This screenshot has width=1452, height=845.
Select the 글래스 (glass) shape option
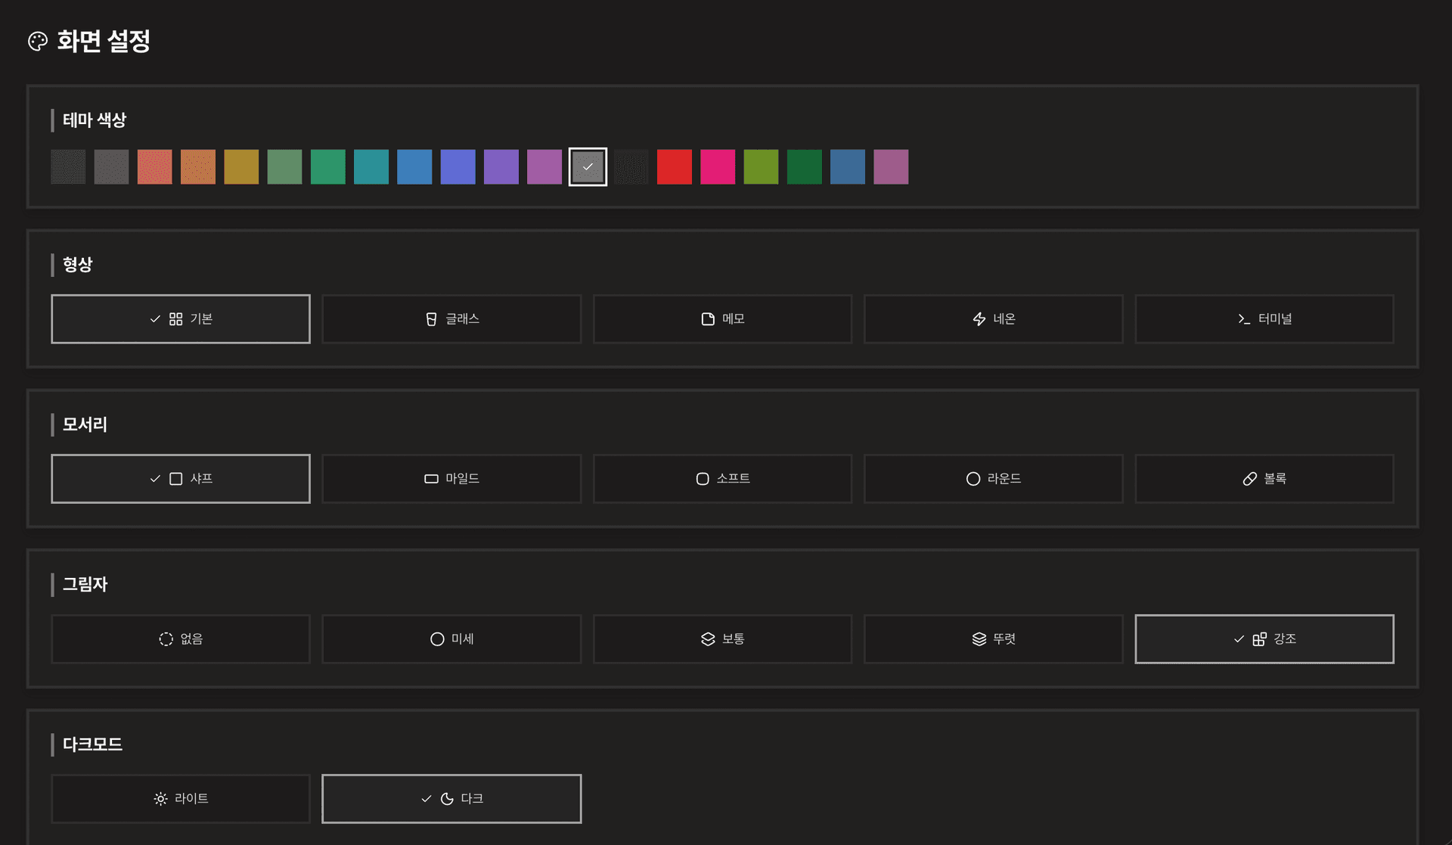[451, 318]
